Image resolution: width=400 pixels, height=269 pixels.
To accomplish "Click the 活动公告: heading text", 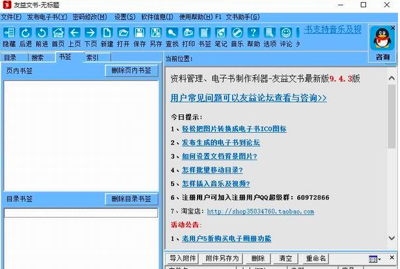I will coord(186,225).
